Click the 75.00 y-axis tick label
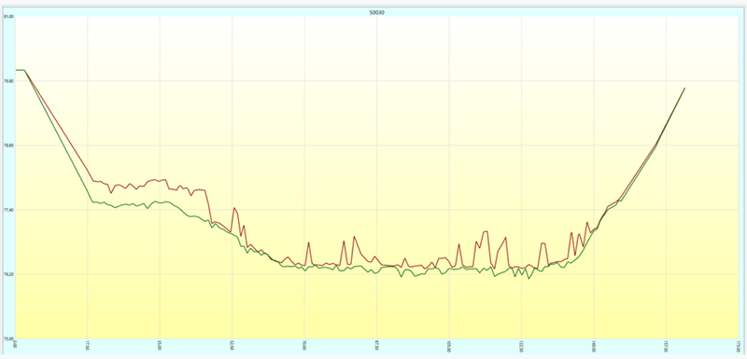Screen dimensions: 747x359 [x=9, y=338]
